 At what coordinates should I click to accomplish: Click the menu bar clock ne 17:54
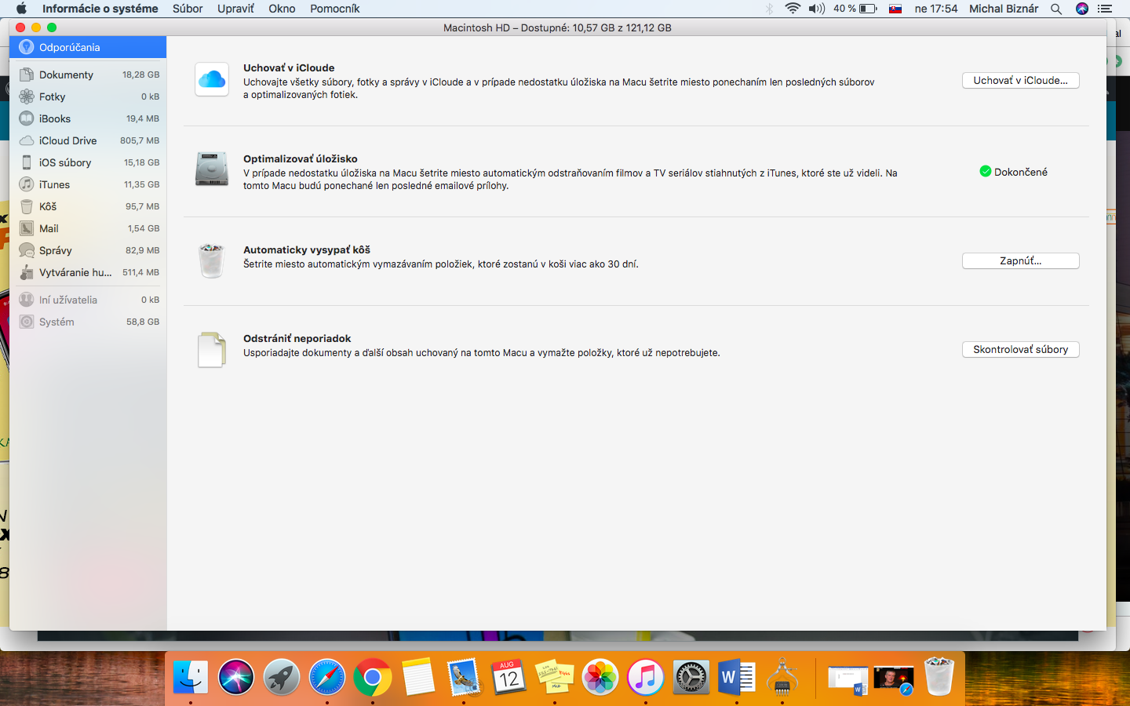(x=936, y=9)
